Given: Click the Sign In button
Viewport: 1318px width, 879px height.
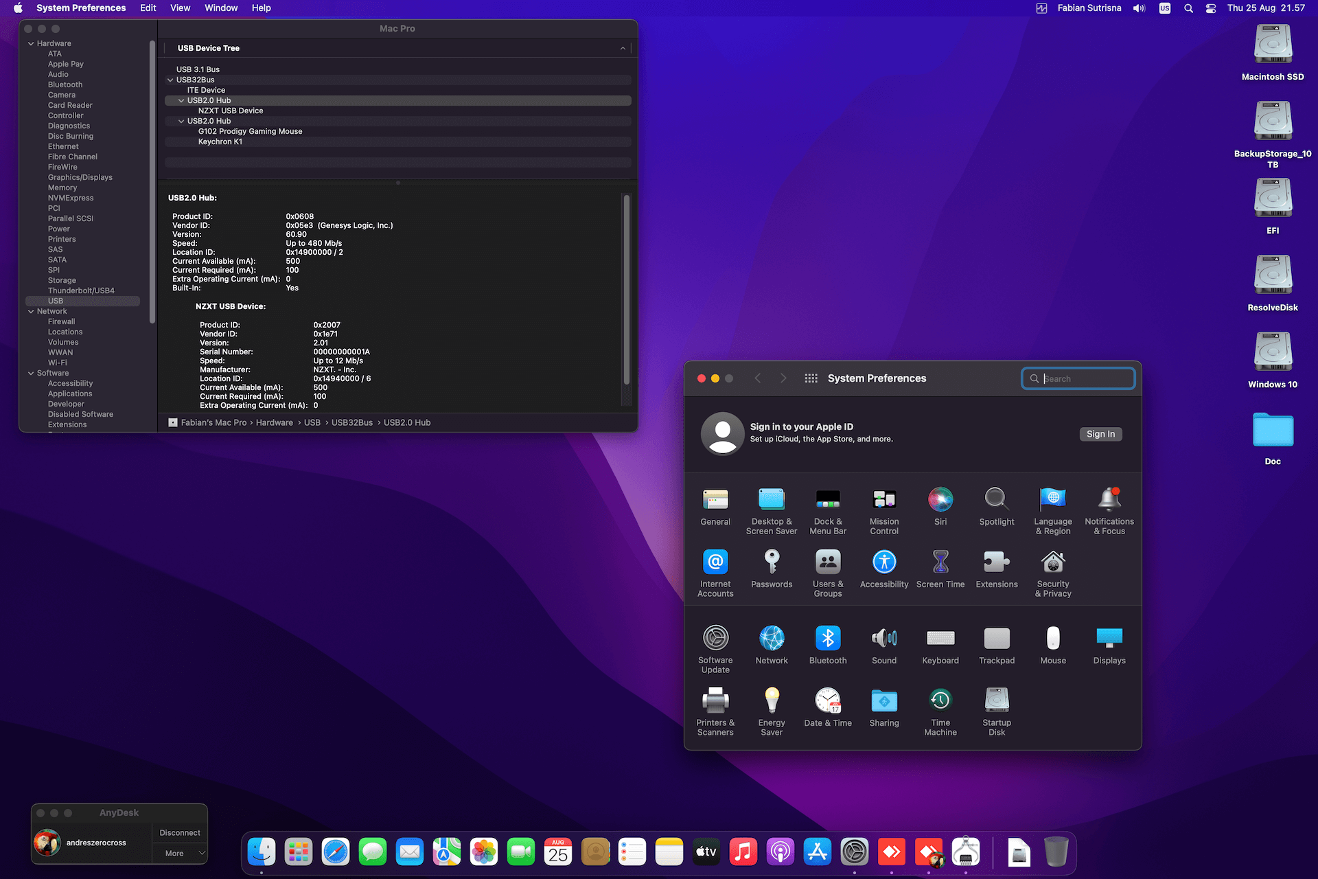Looking at the screenshot, I should click(1100, 434).
